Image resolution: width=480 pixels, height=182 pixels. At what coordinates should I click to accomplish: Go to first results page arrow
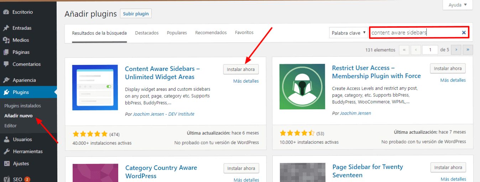pos(404,50)
